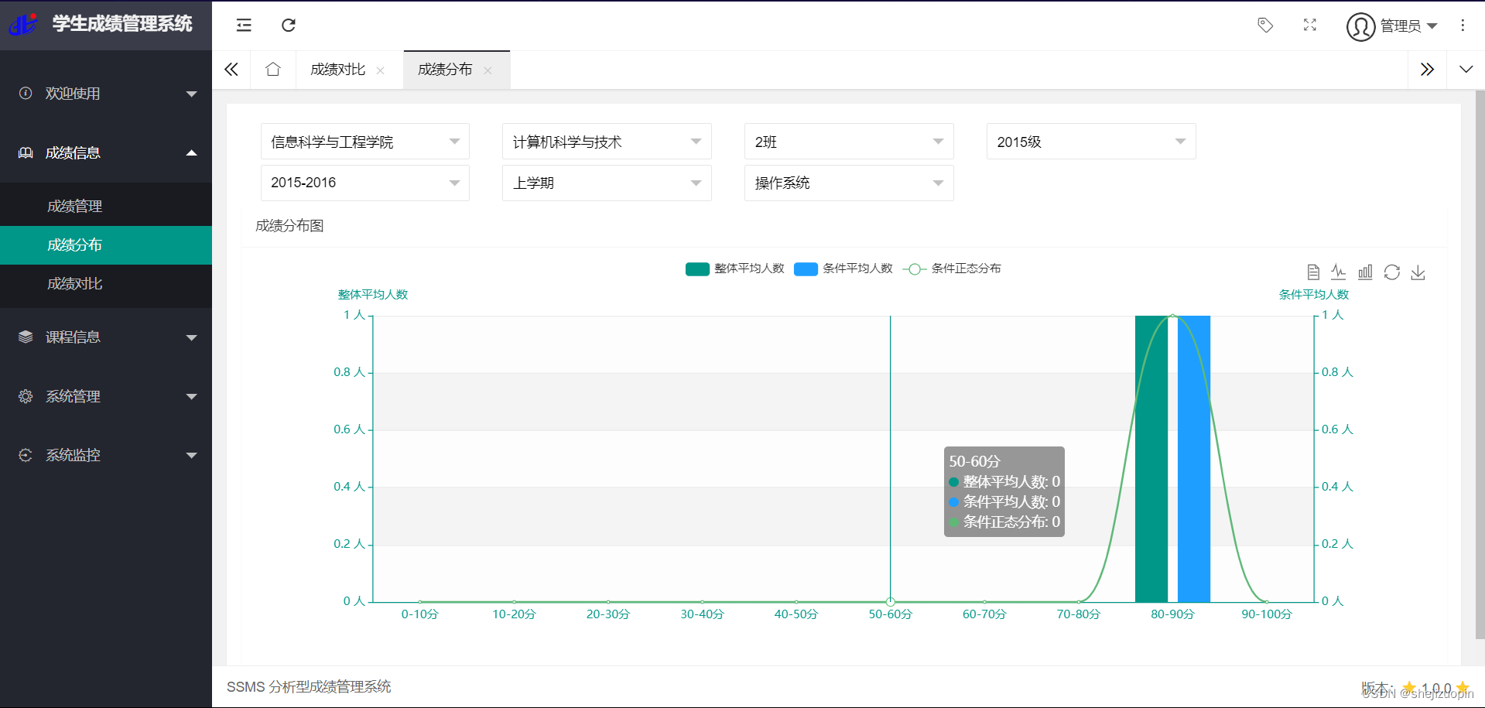Click the 成绩信息 book icon

click(x=26, y=153)
